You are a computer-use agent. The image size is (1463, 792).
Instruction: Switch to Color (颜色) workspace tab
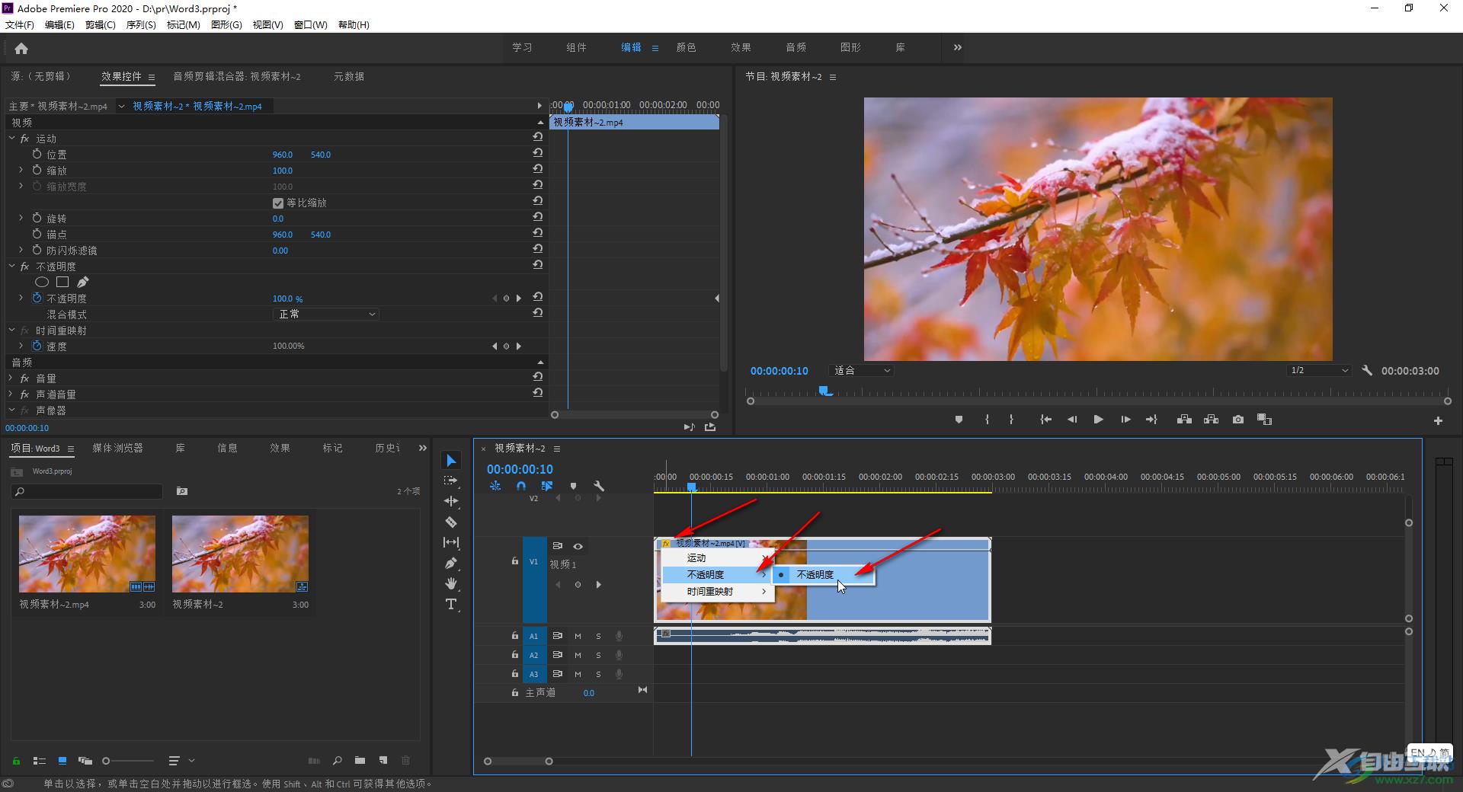coord(686,47)
